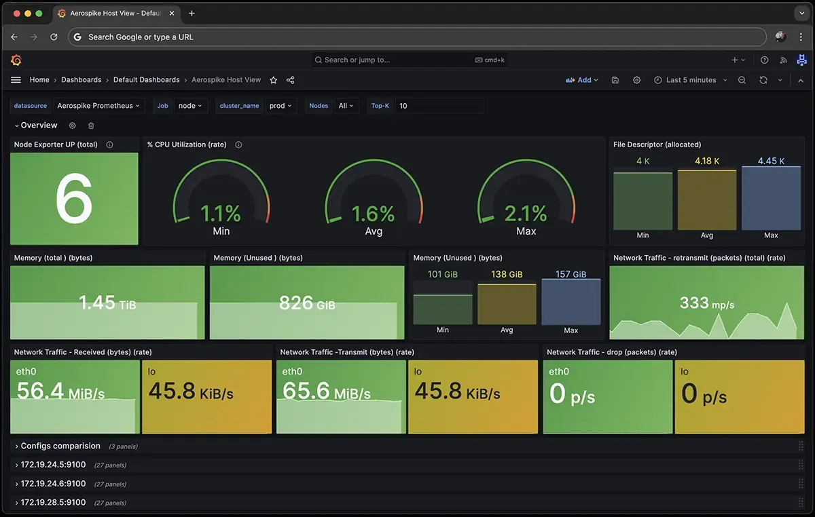Screen dimensions: 815x517
Task: Click the browser forward arrow
Action: coord(34,37)
